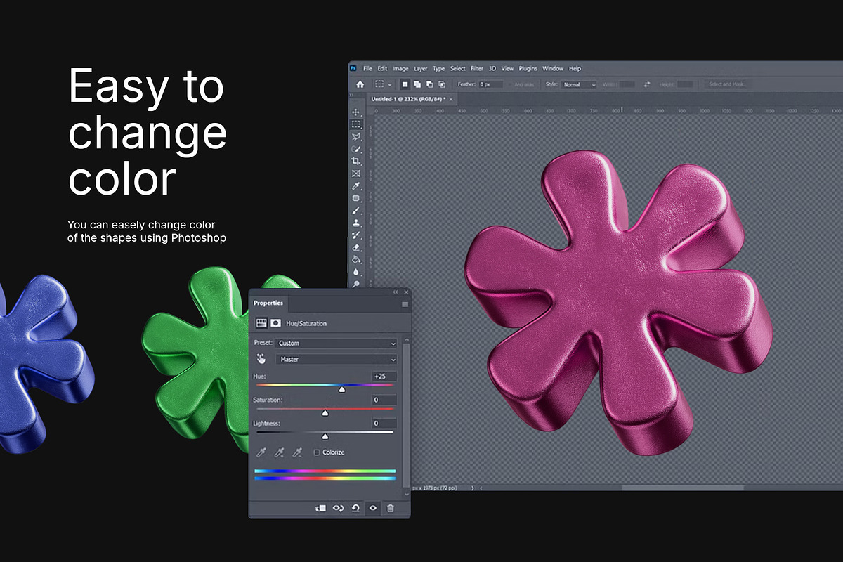The width and height of the screenshot is (843, 562).
Task: Pick the Add to Sample eyedropper
Action: click(x=279, y=452)
